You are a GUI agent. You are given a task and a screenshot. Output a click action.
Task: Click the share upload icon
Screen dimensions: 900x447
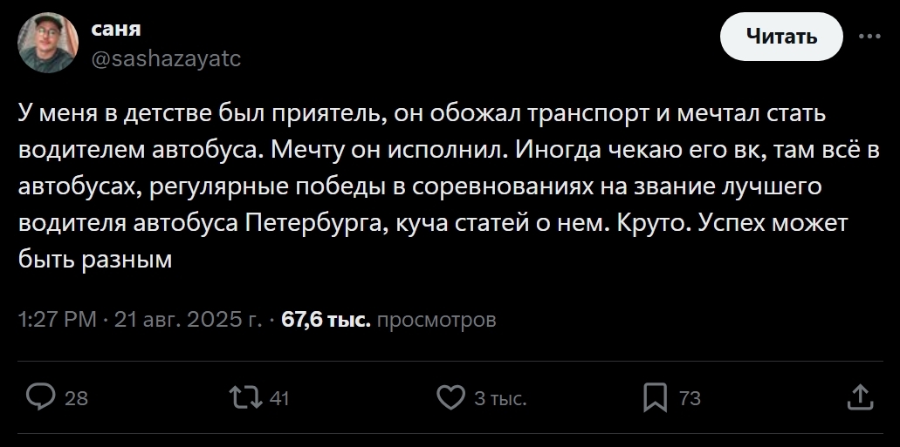860,398
